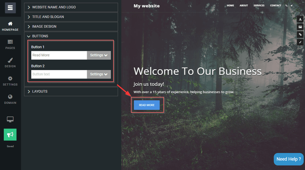The width and height of the screenshot is (305, 170).
Task: Open the Design brush section
Action: click(x=10, y=63)
